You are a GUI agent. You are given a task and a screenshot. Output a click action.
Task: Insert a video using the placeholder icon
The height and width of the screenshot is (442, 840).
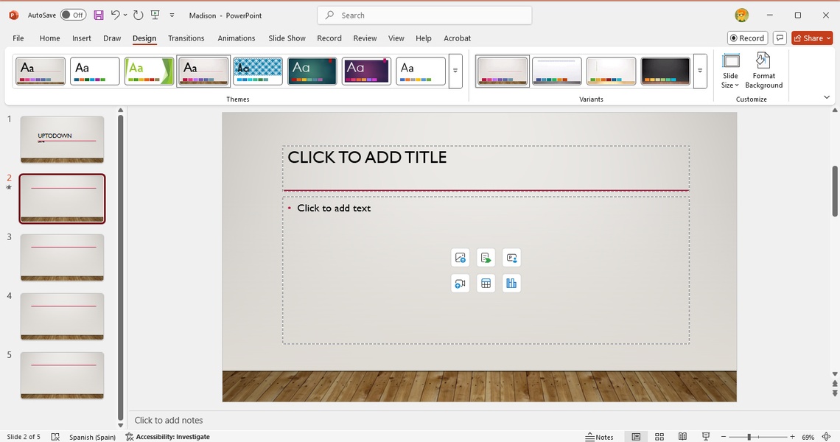460,283
